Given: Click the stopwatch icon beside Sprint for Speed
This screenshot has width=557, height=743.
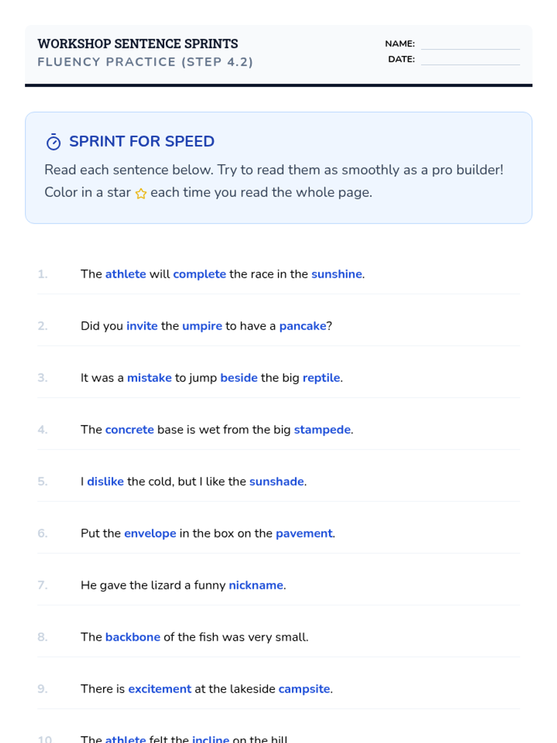Looking at the screenshot, I should (x=53, y=142).
